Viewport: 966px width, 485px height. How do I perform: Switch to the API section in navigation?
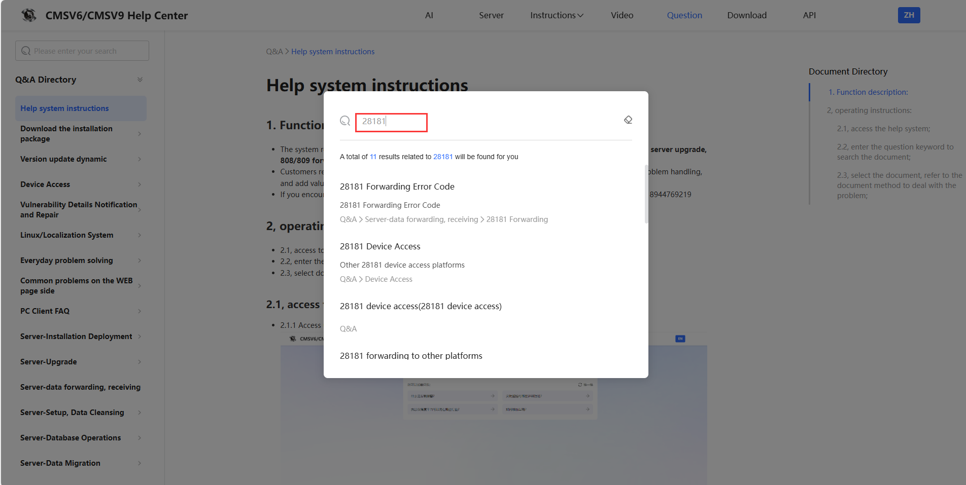click(x=809, y=15)
